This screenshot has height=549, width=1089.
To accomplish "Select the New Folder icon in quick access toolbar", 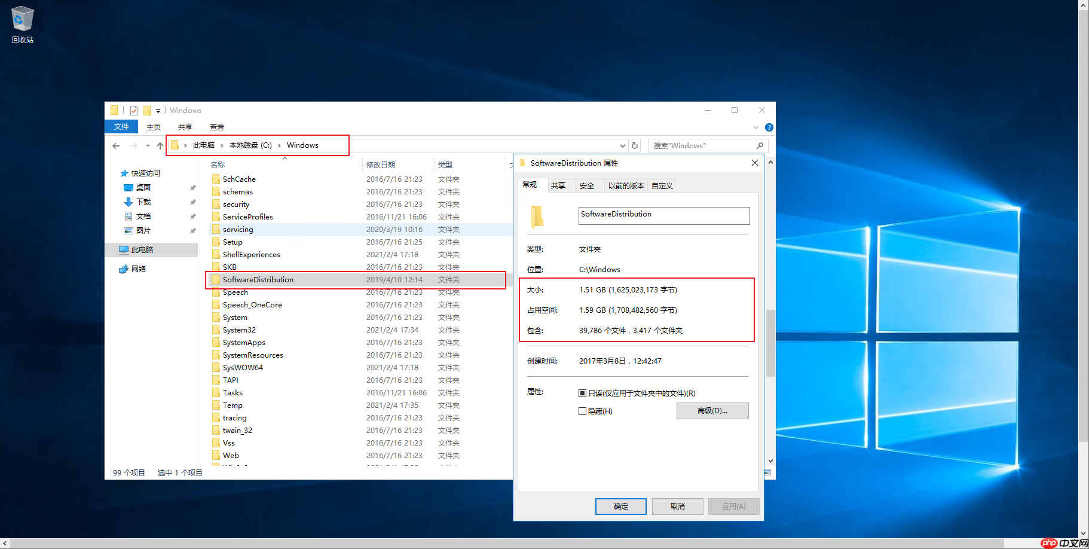I will tap(148, 111).
